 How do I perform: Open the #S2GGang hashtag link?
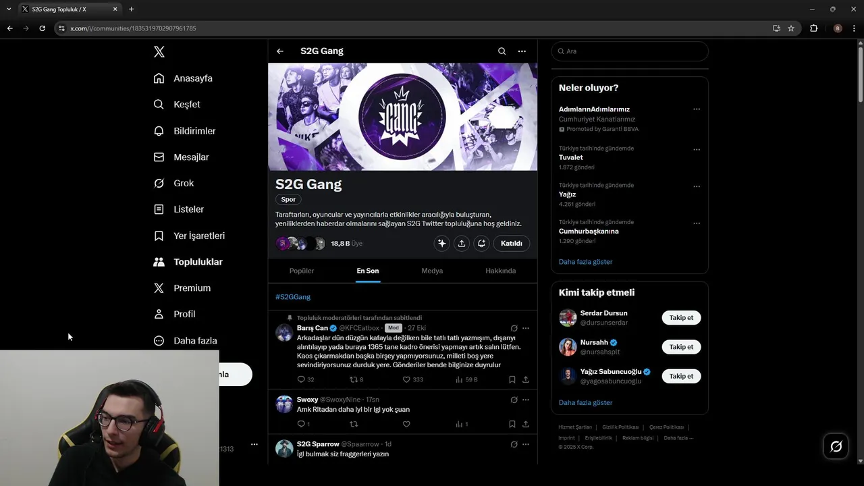pos(293,297)
